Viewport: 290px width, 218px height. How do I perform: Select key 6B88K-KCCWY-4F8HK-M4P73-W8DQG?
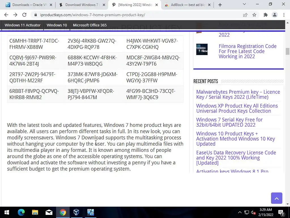(x=92, y=61)
